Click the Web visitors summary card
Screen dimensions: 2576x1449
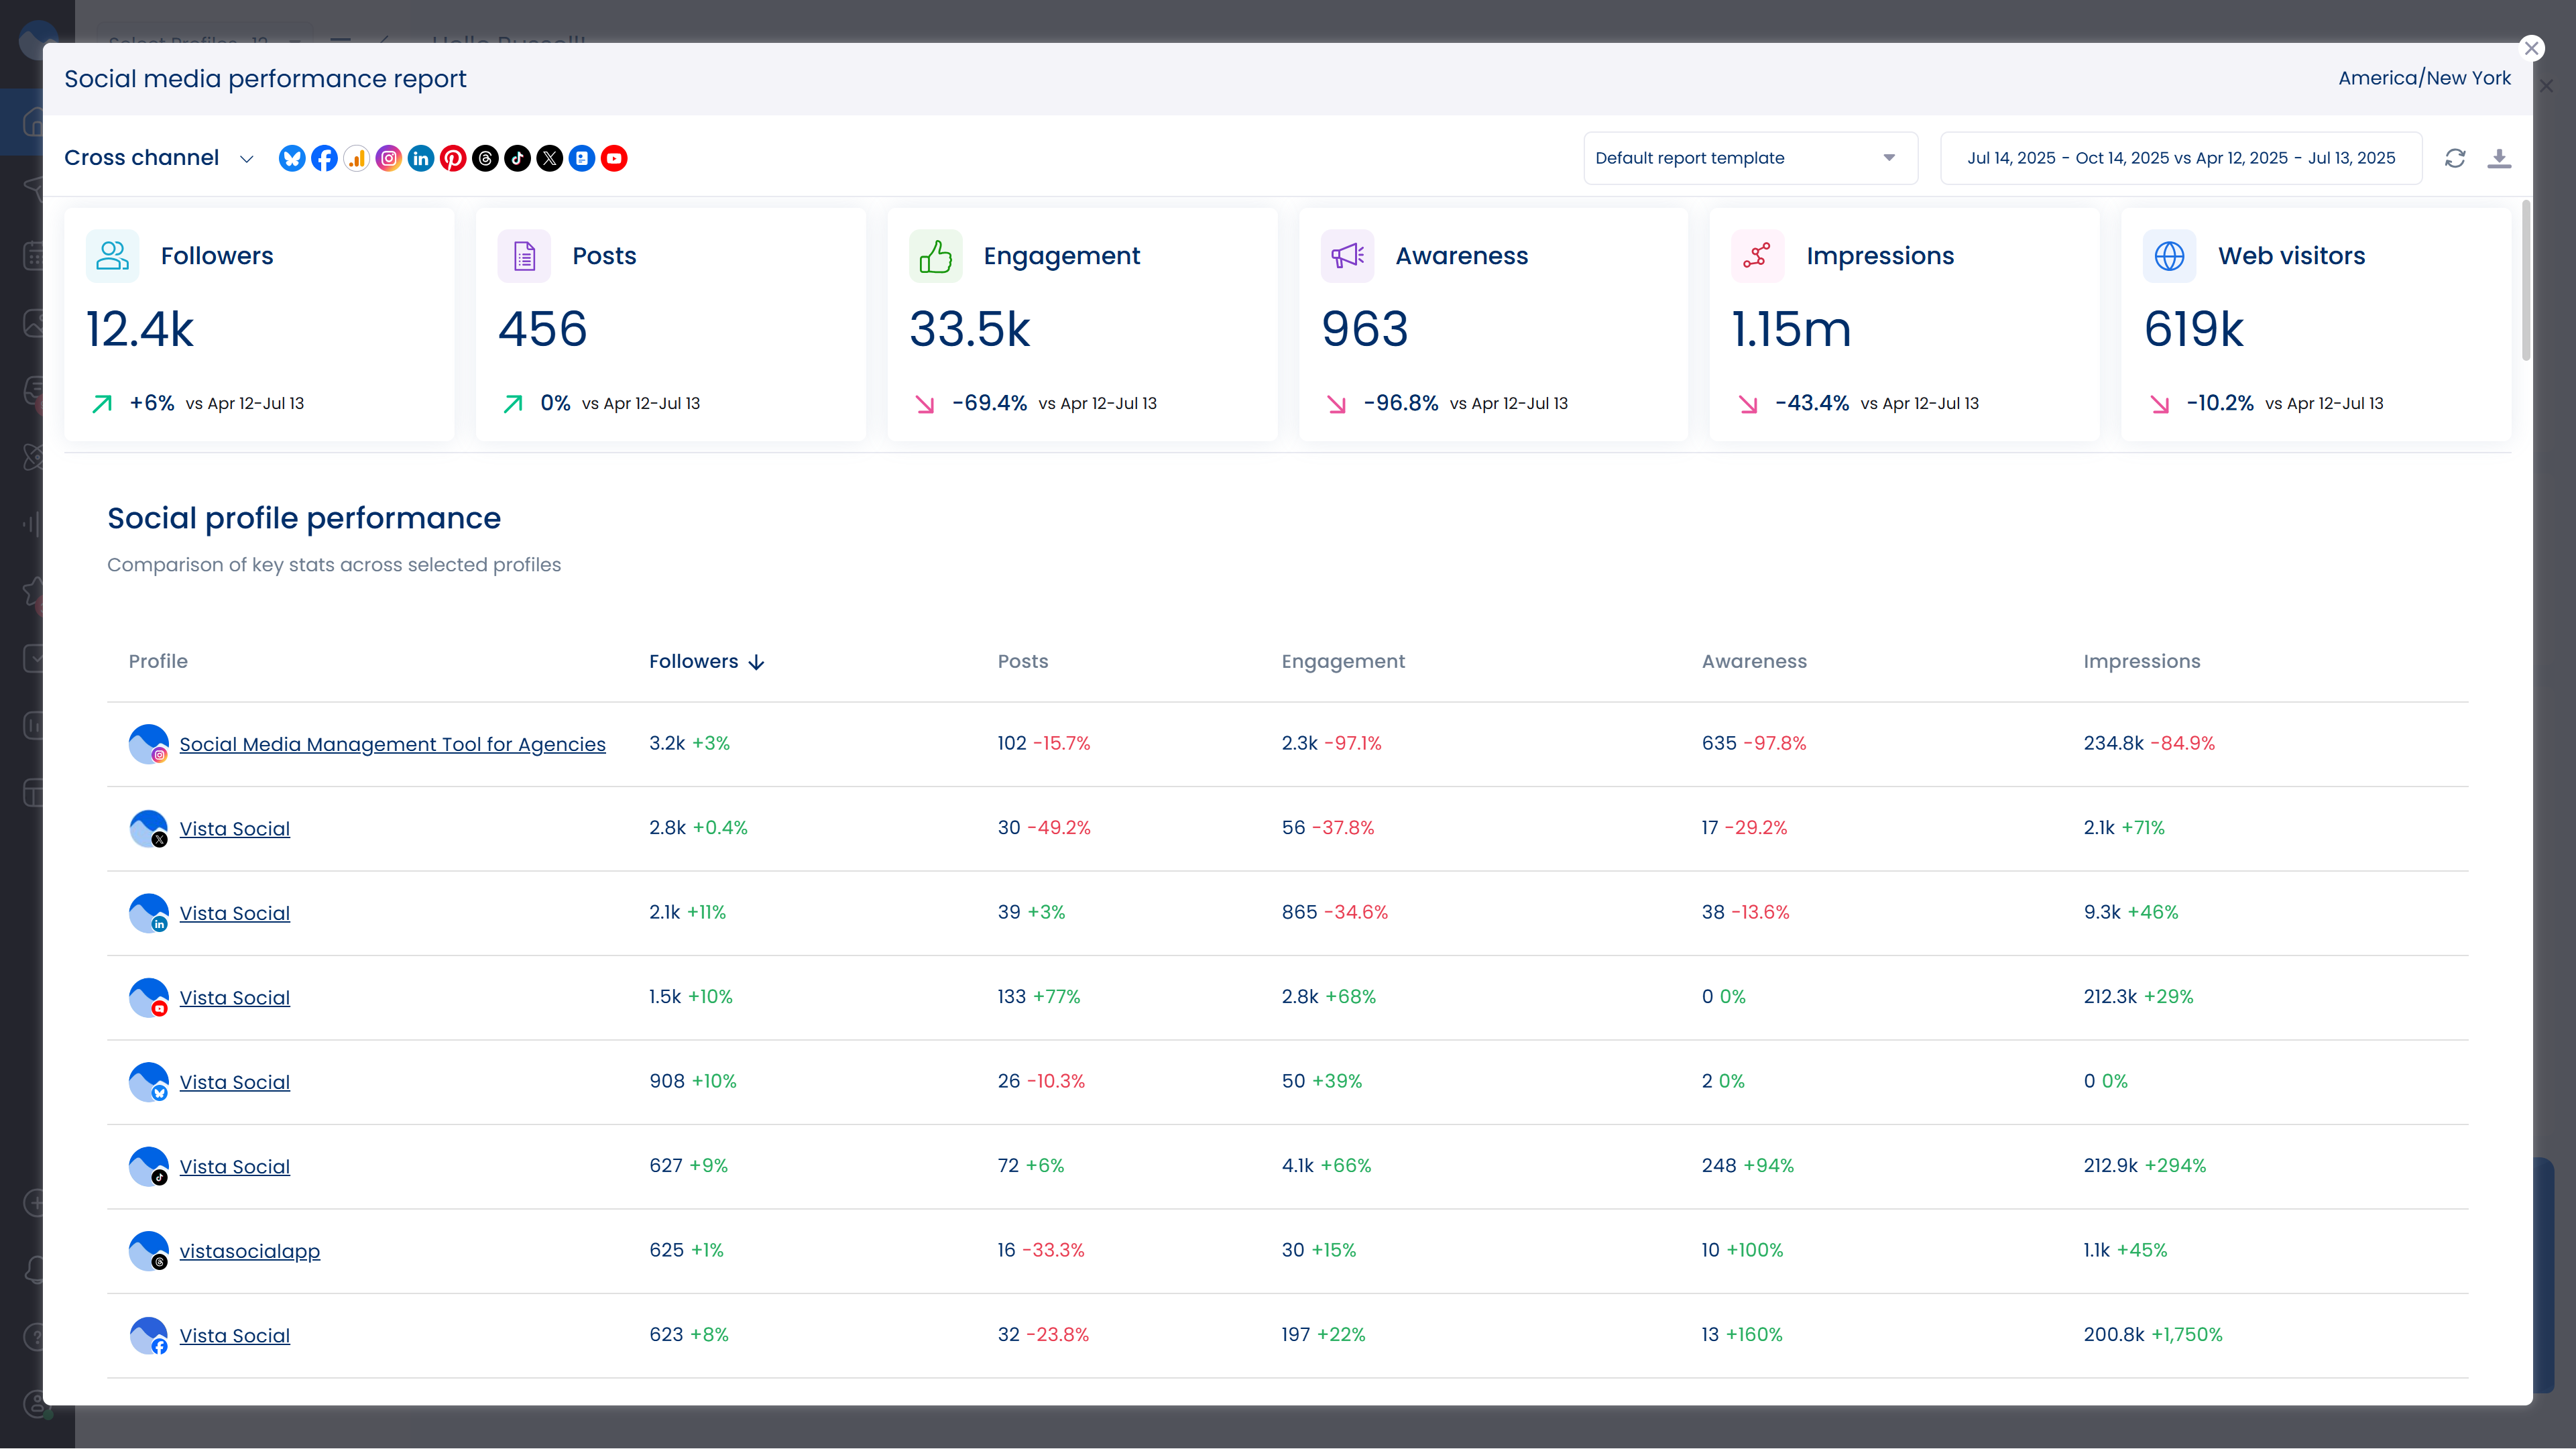(2315, 325)
